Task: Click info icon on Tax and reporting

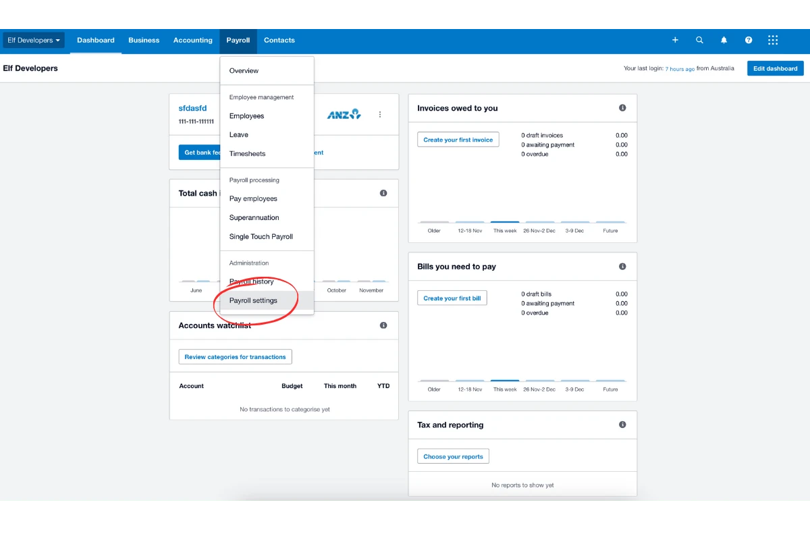Action: (x=622, y=425)
